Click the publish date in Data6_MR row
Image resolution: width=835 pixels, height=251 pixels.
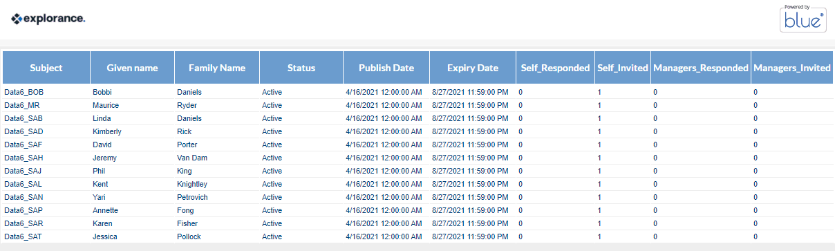tap(384, 105)
